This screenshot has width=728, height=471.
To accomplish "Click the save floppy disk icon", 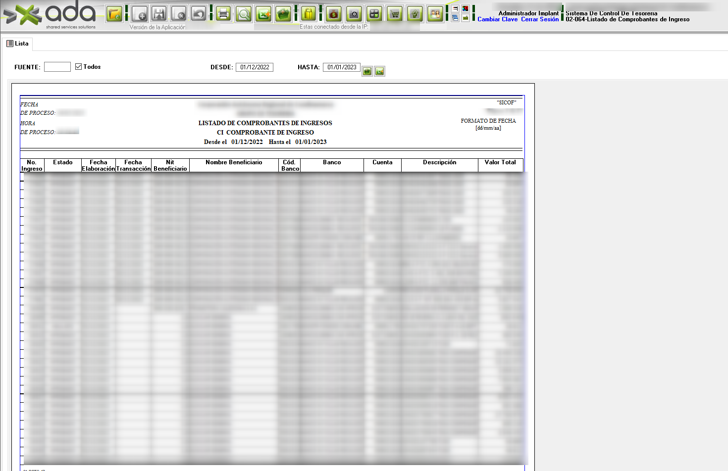I will 159,14.
